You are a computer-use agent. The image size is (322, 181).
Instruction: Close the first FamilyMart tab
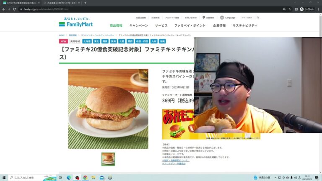(x=39, y=3)
